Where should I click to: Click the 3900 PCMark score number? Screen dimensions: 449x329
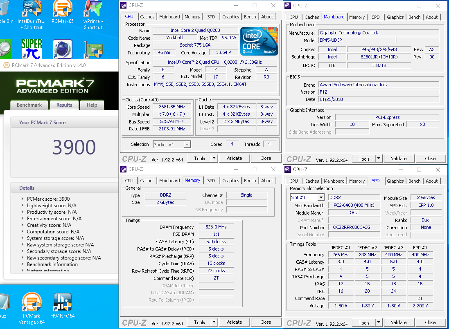[x=74, y=147]
